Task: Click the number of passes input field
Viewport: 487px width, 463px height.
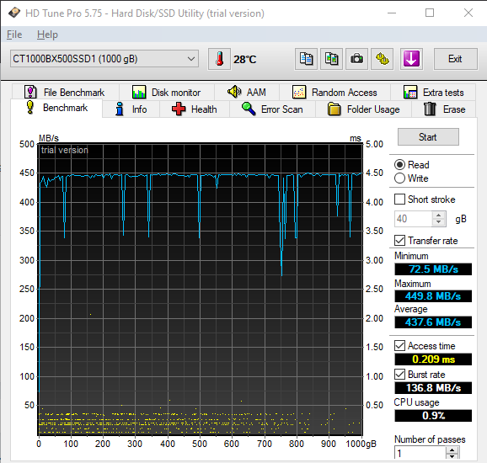Action: (420, 453)
